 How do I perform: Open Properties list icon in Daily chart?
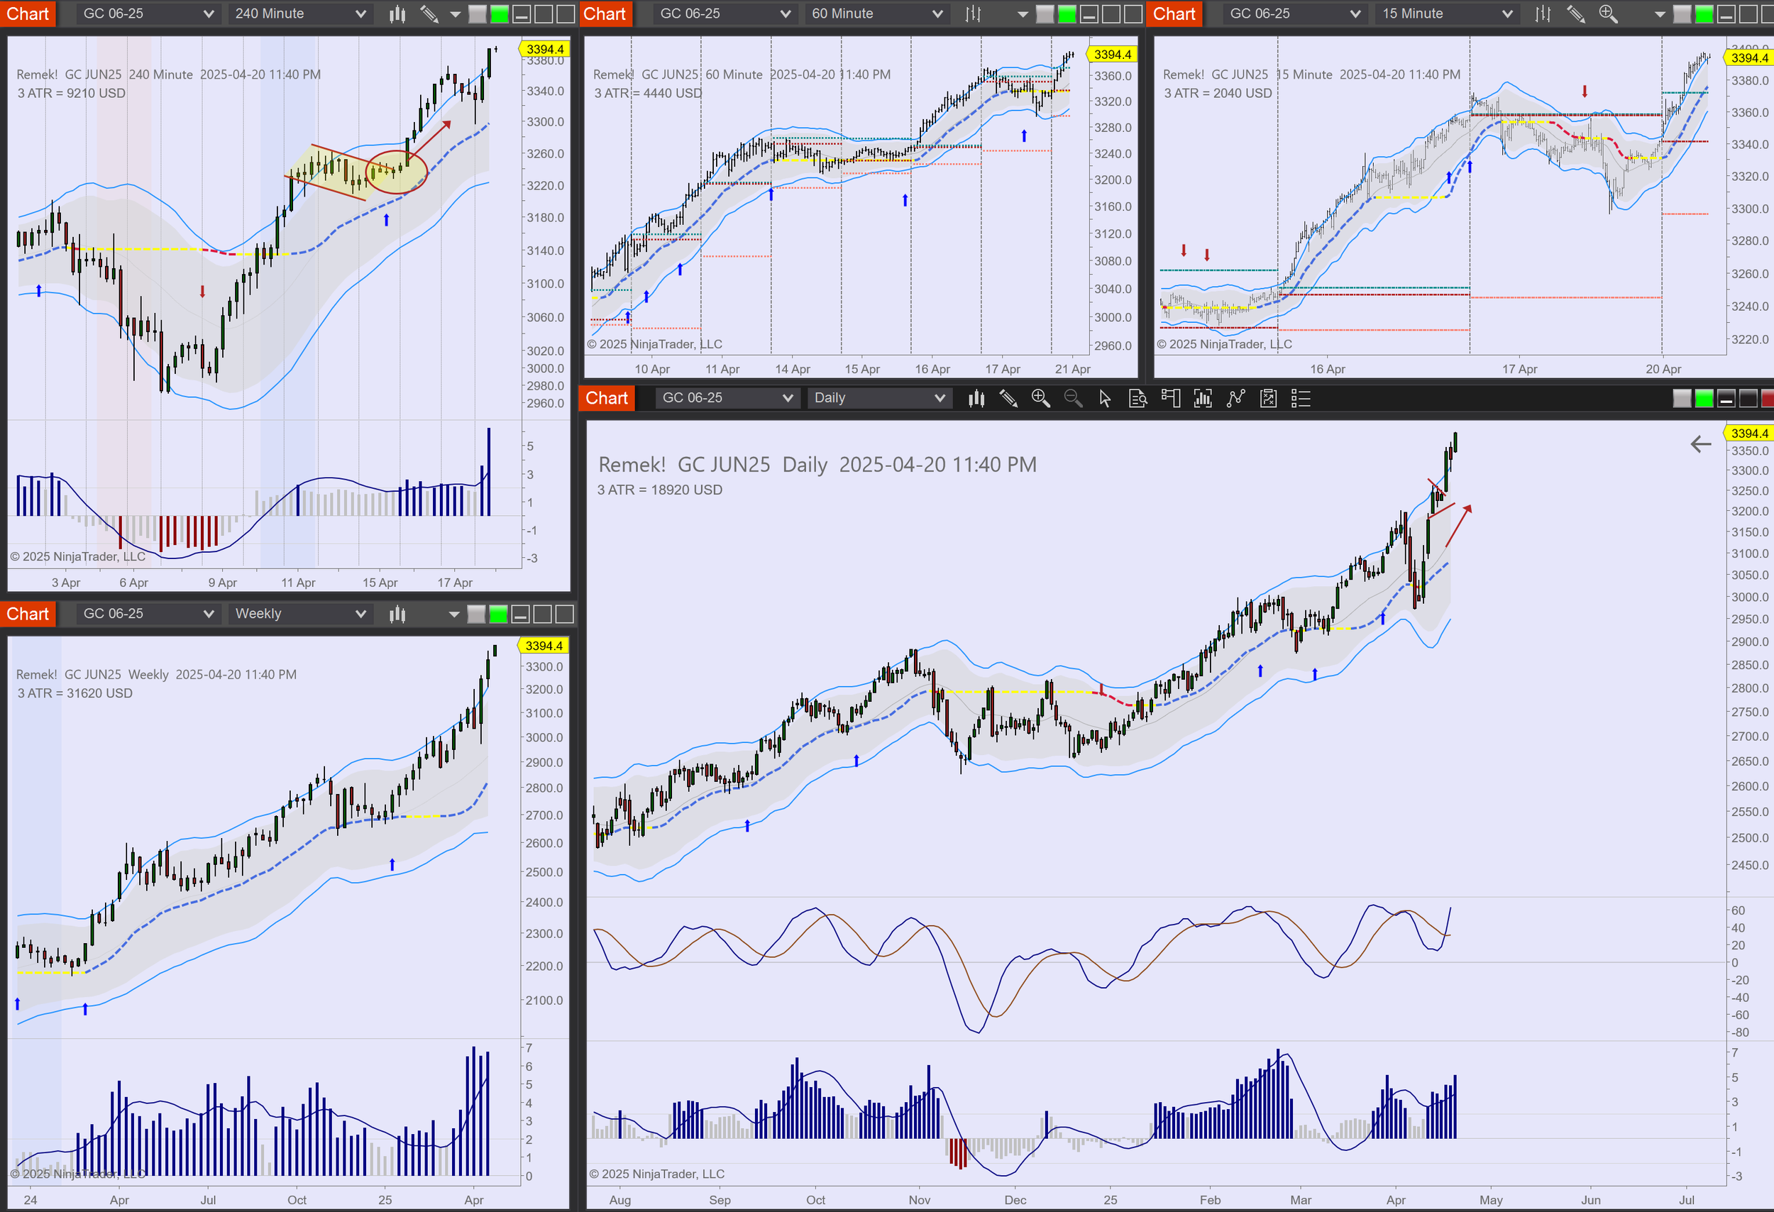click(x=1301, y=398)
